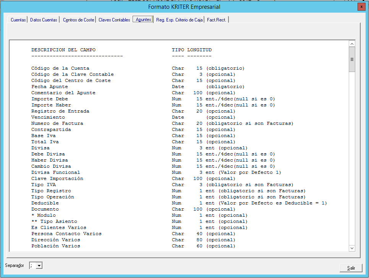
Task: Select the 'Clave Importación' line
Action: point(133,179)
